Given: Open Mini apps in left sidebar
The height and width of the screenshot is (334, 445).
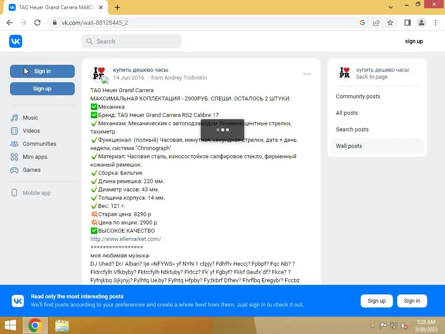Looking at the screenshot, I should click(x=35, y=157).
